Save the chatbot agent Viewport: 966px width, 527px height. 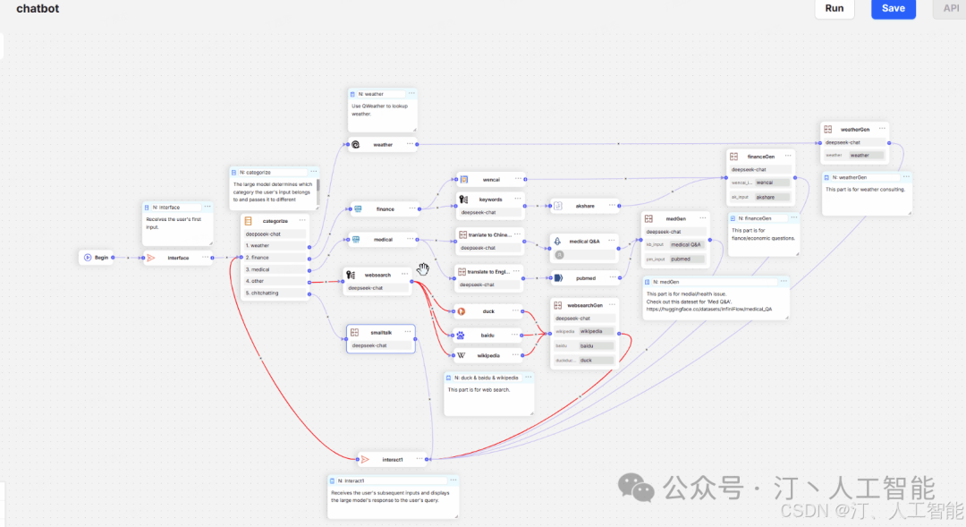pyautogui.click(x=893, y=9)
